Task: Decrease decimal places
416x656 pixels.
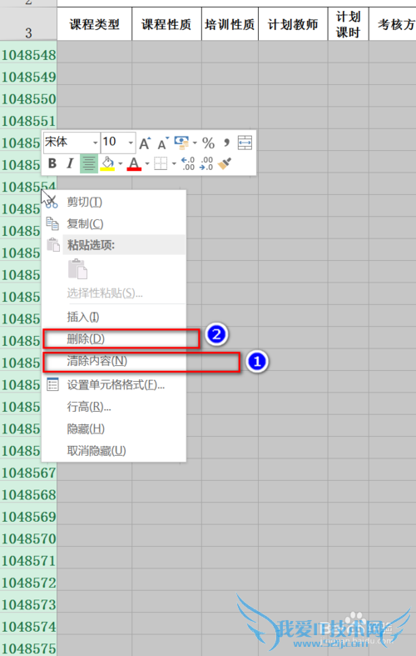Action: 206,163
